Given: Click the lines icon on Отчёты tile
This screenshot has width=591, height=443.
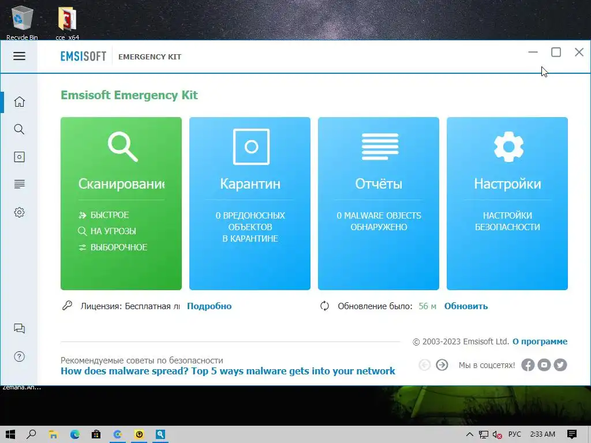Looking at the screenshot, I should [x=380, y=146].
